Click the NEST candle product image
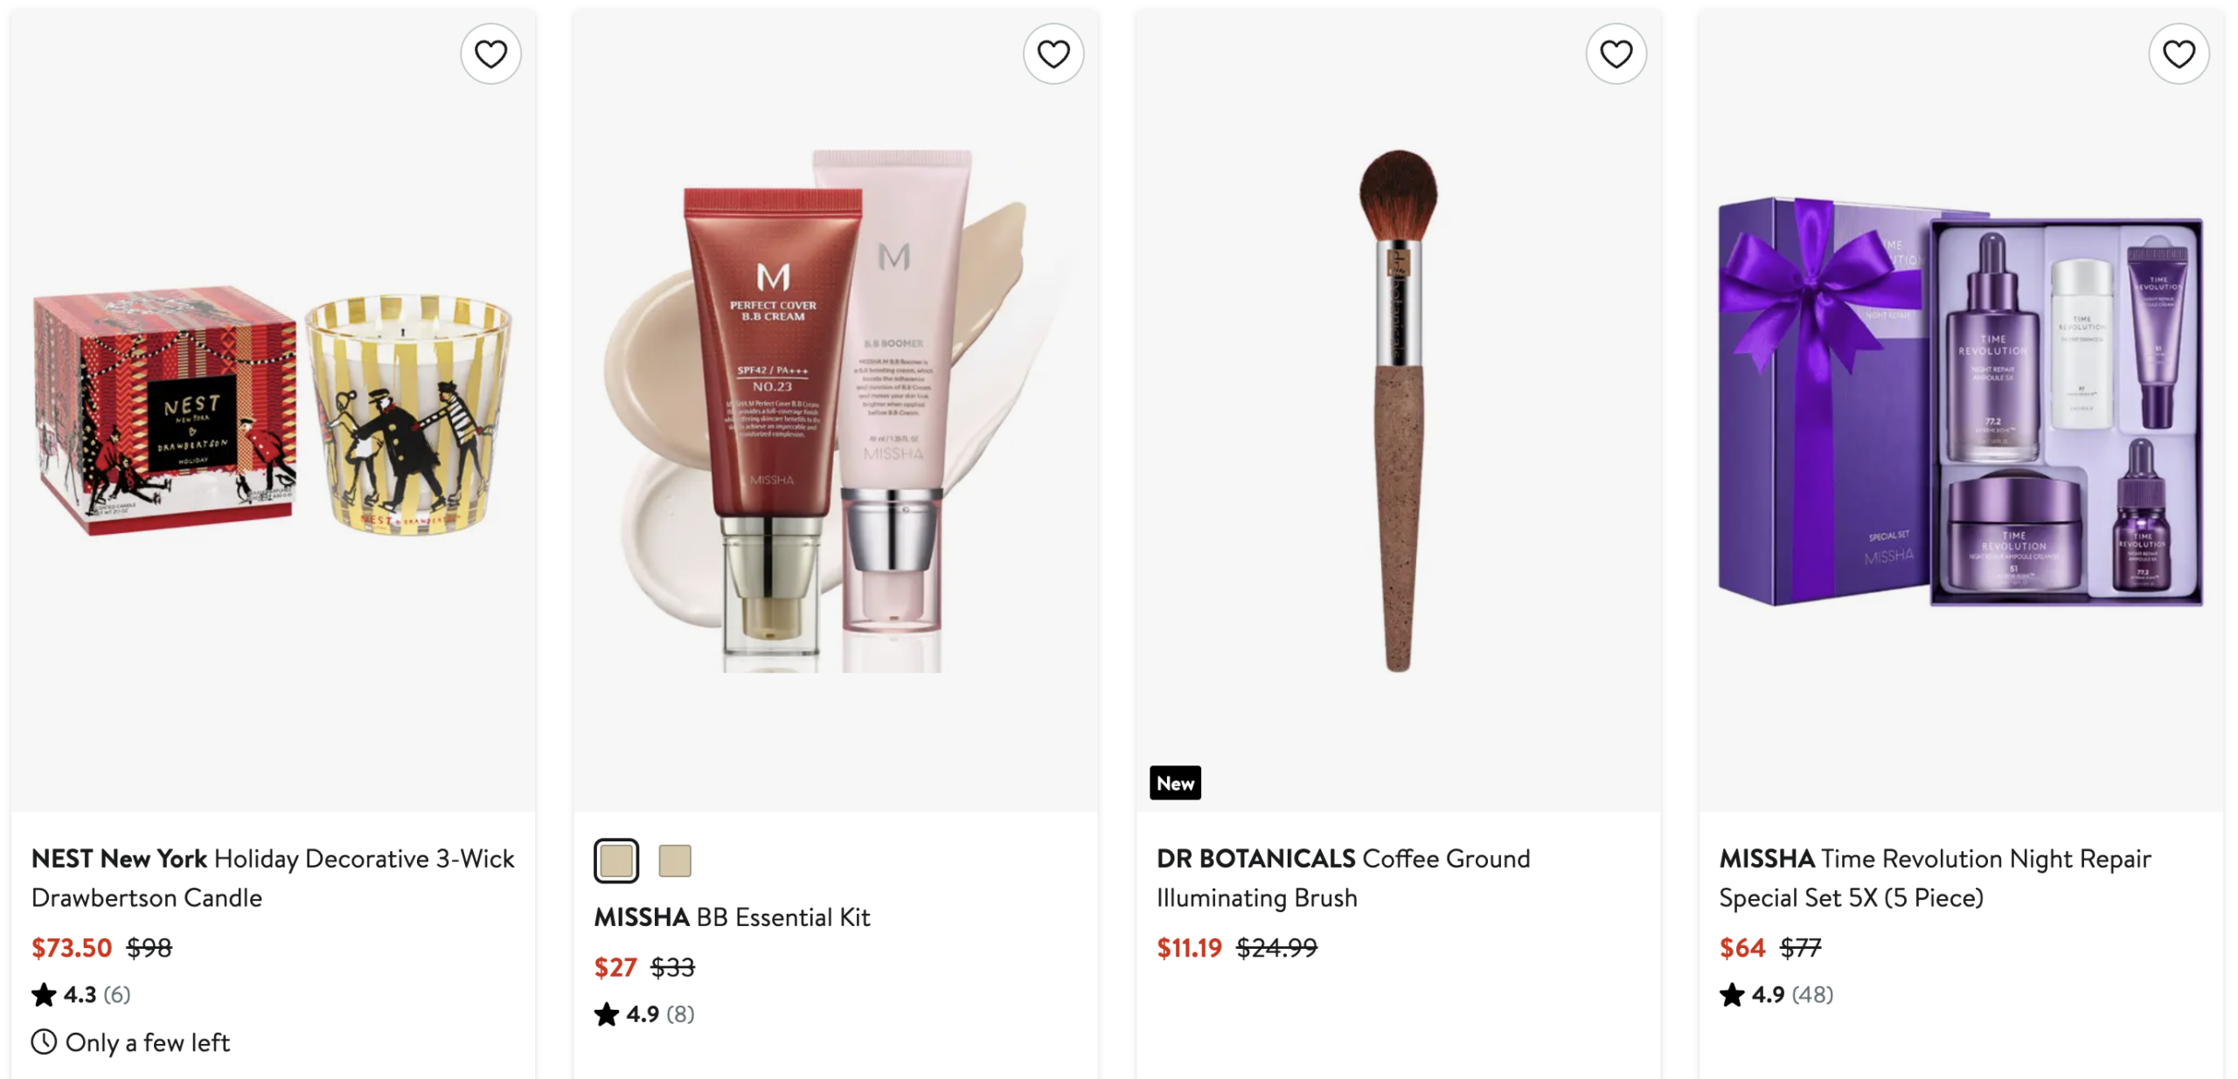 (x=273, y=411)
